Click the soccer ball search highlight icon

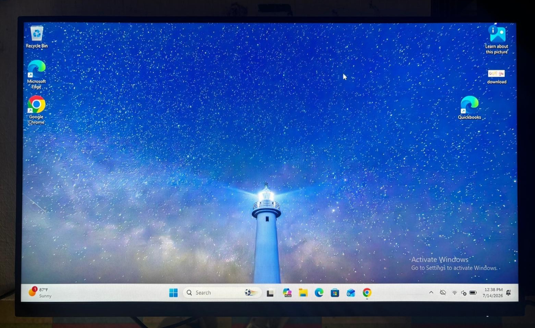click(x=251, y=292)
